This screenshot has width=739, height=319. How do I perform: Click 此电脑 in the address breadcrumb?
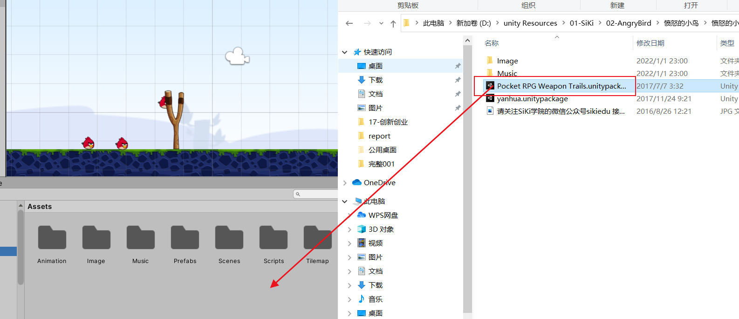tap(433, 23)
